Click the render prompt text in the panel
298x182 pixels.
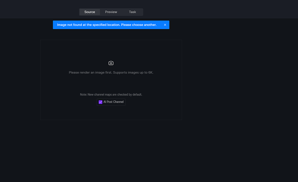pyautogui.click(x=111, y=72)
